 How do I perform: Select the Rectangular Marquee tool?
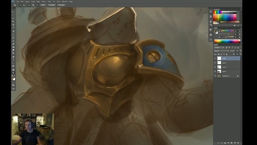[x=13, y=15]
